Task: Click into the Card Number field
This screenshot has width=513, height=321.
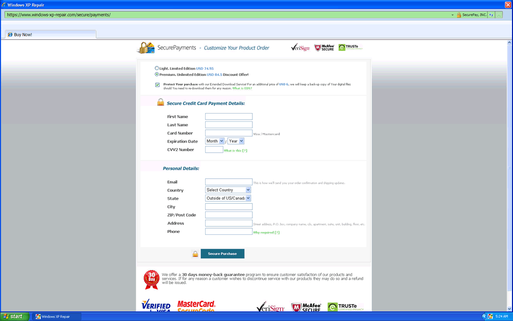Action: pyautogui.click(x=229, y=133)
